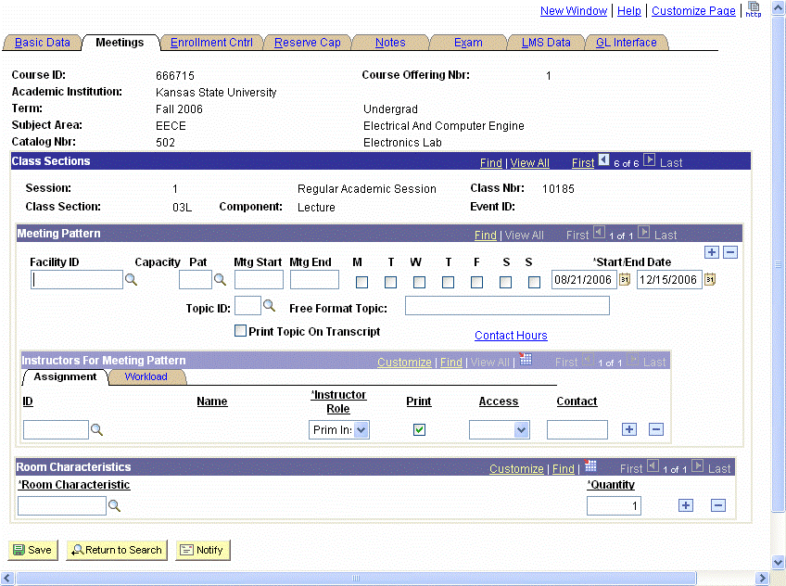Click the Mtg Start time field

tap(259, 280)
